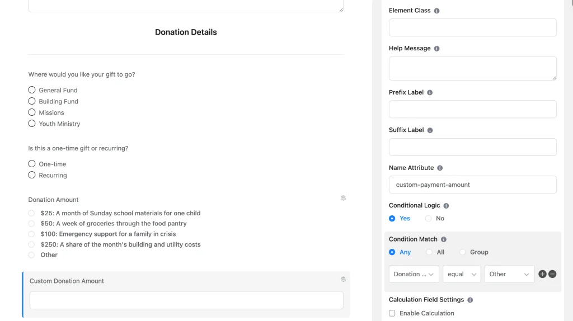This screenshot has width=573, height=321.
Task: Show Suffix Label info icon
Action: (x=430, y=130)
